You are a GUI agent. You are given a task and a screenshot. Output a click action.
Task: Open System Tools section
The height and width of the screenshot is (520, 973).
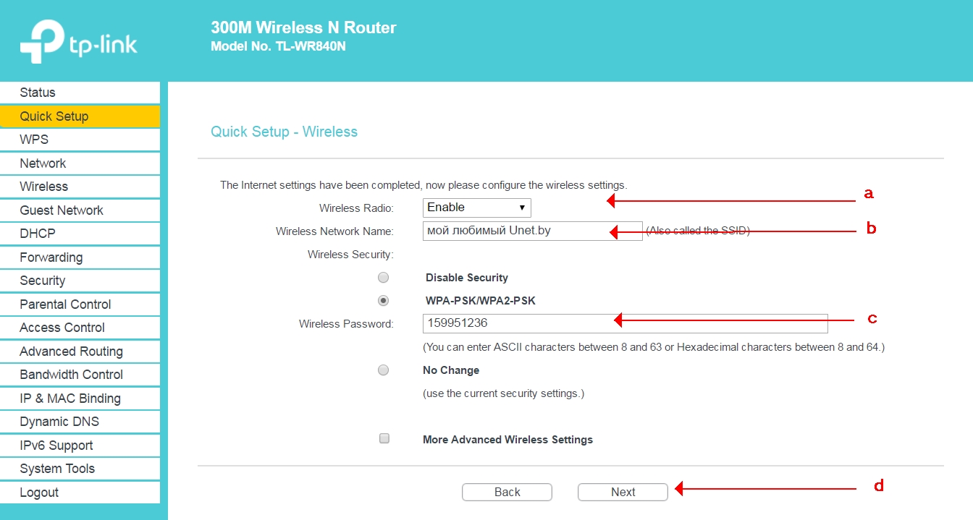[80, 469]
